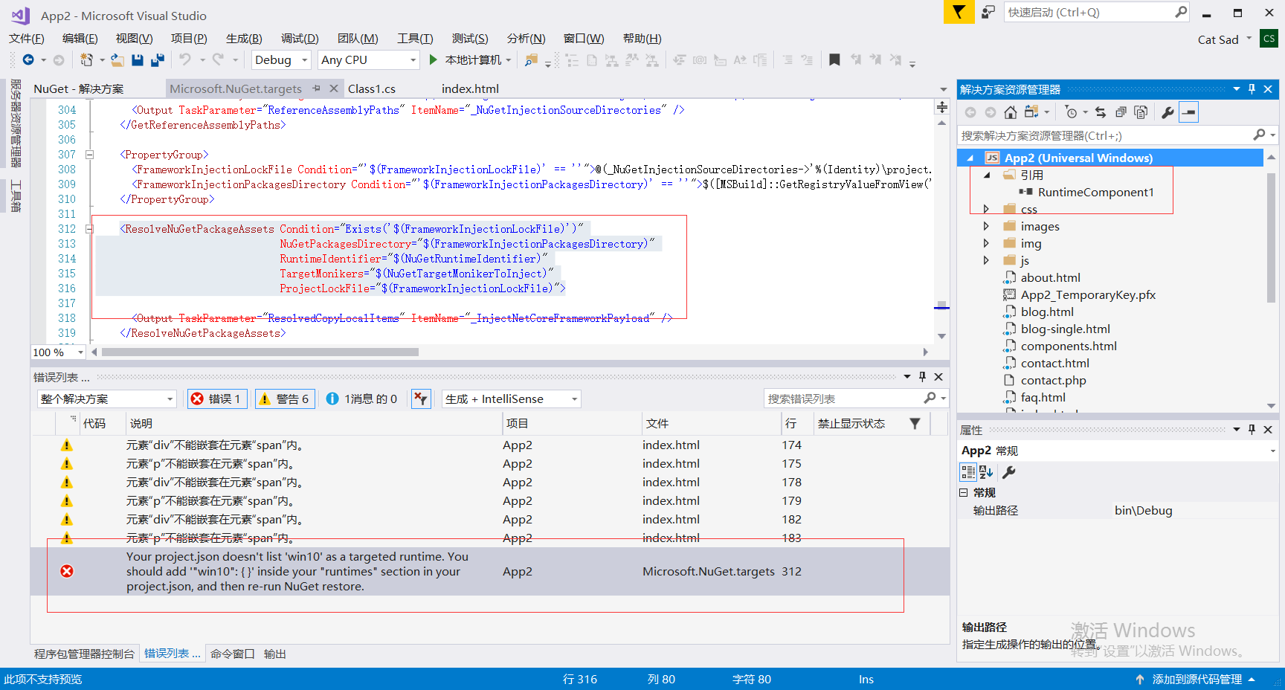Click 添加到源代码管理 in status bar

1197,679
